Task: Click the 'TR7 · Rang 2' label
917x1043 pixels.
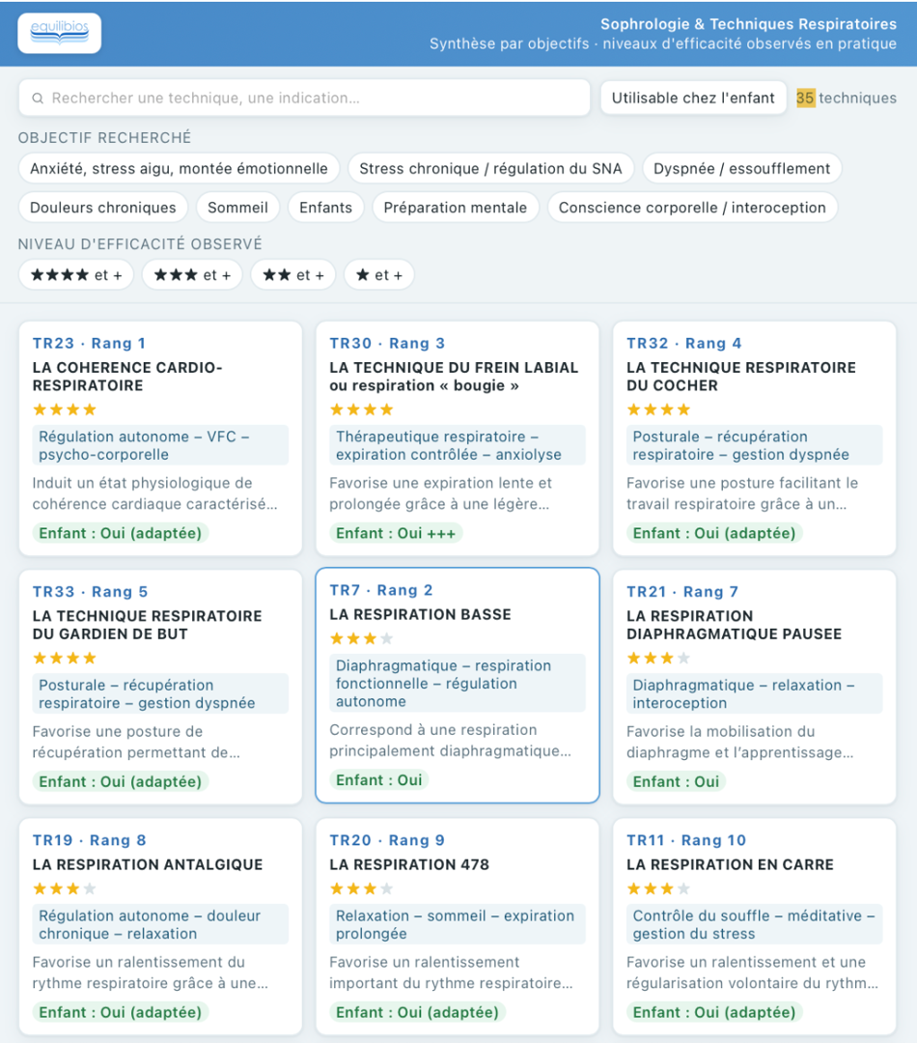Action: (381, 590)
